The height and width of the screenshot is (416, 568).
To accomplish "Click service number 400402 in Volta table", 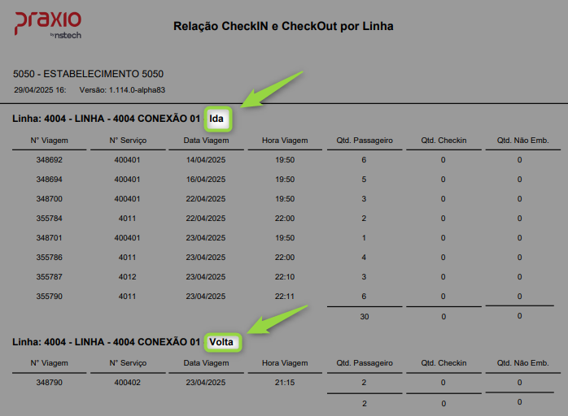I will (x=127, y=383).
